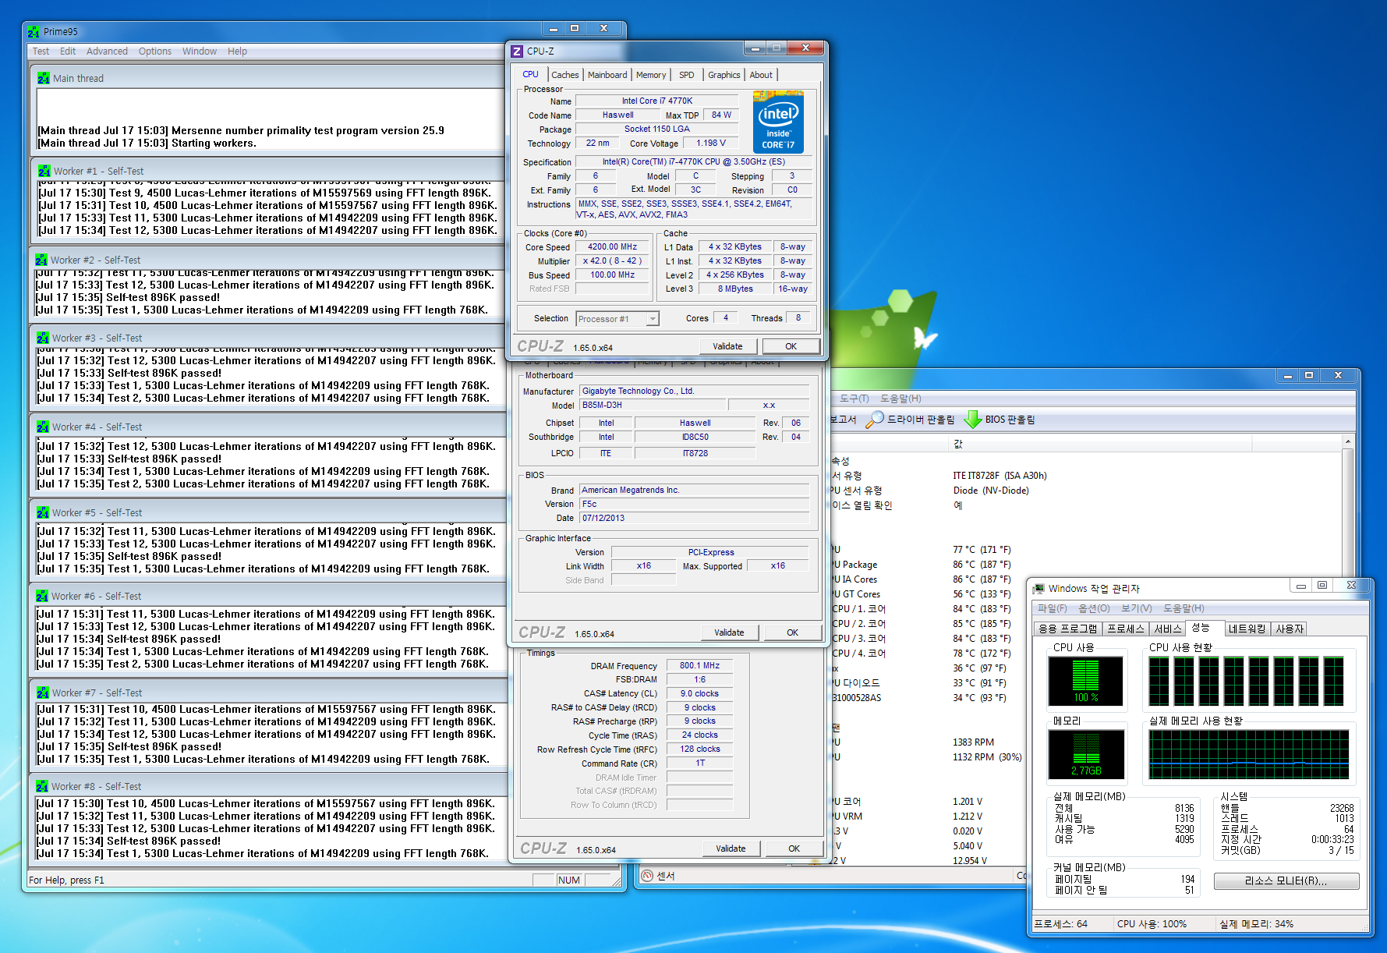Open the Advanced menu in Prime95

click(x=107, y=51)
